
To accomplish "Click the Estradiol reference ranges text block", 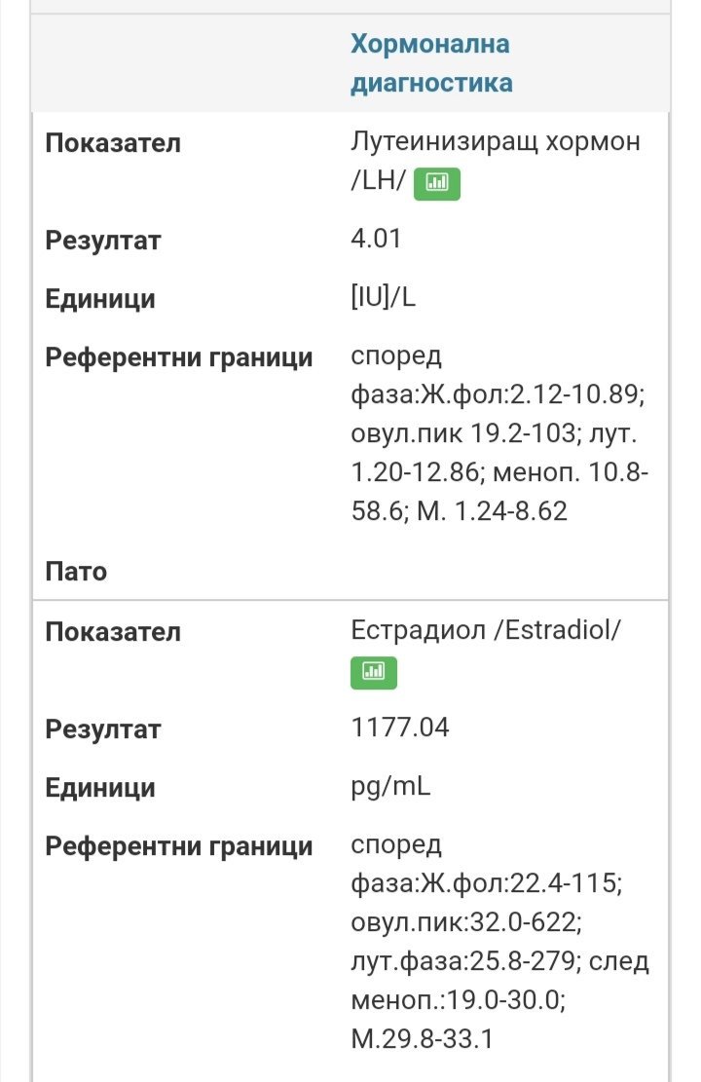I will pyautogui.click(x=499, y=941).
